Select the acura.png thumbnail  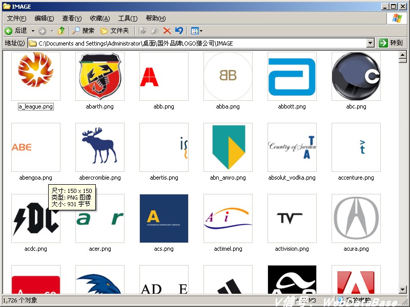[x=356, y=218]
